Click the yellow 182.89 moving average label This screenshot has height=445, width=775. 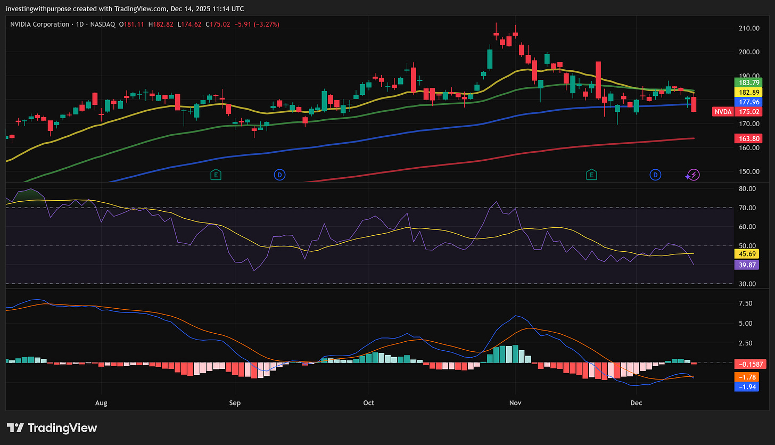pos(748,92)
